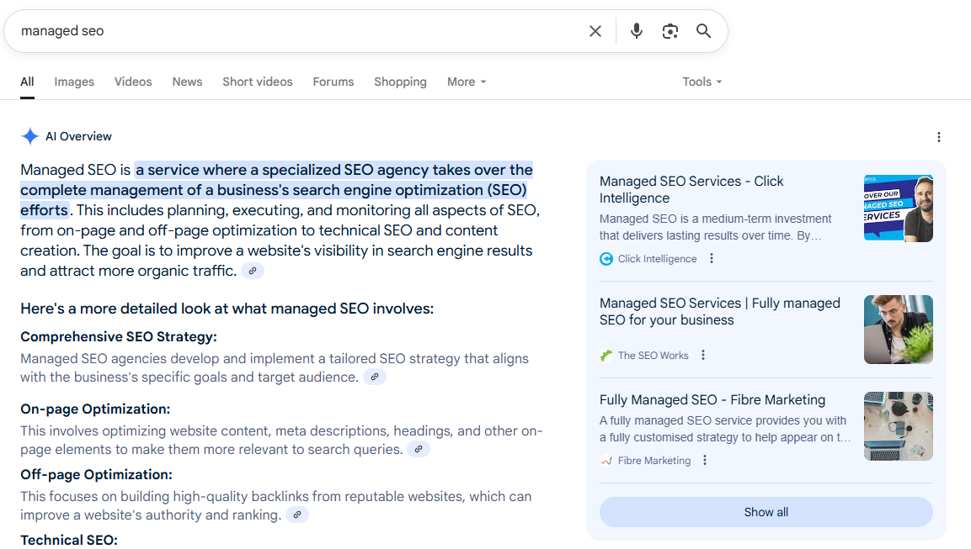Open the three-dot menu on the AI Overview
The image size is (971, 549).
939,136
